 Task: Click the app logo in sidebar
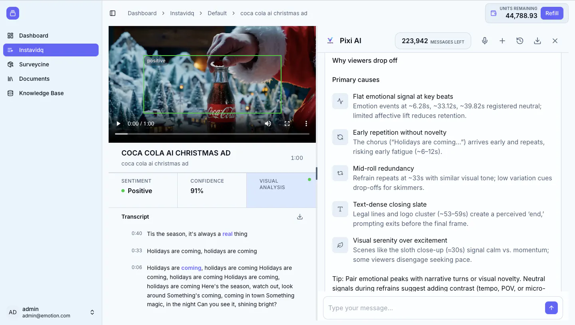13,13
